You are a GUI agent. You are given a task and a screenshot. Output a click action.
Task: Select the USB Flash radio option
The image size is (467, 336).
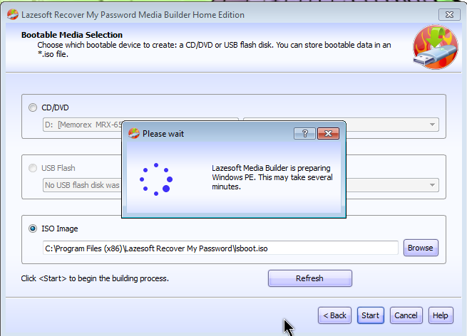point(33,168)
